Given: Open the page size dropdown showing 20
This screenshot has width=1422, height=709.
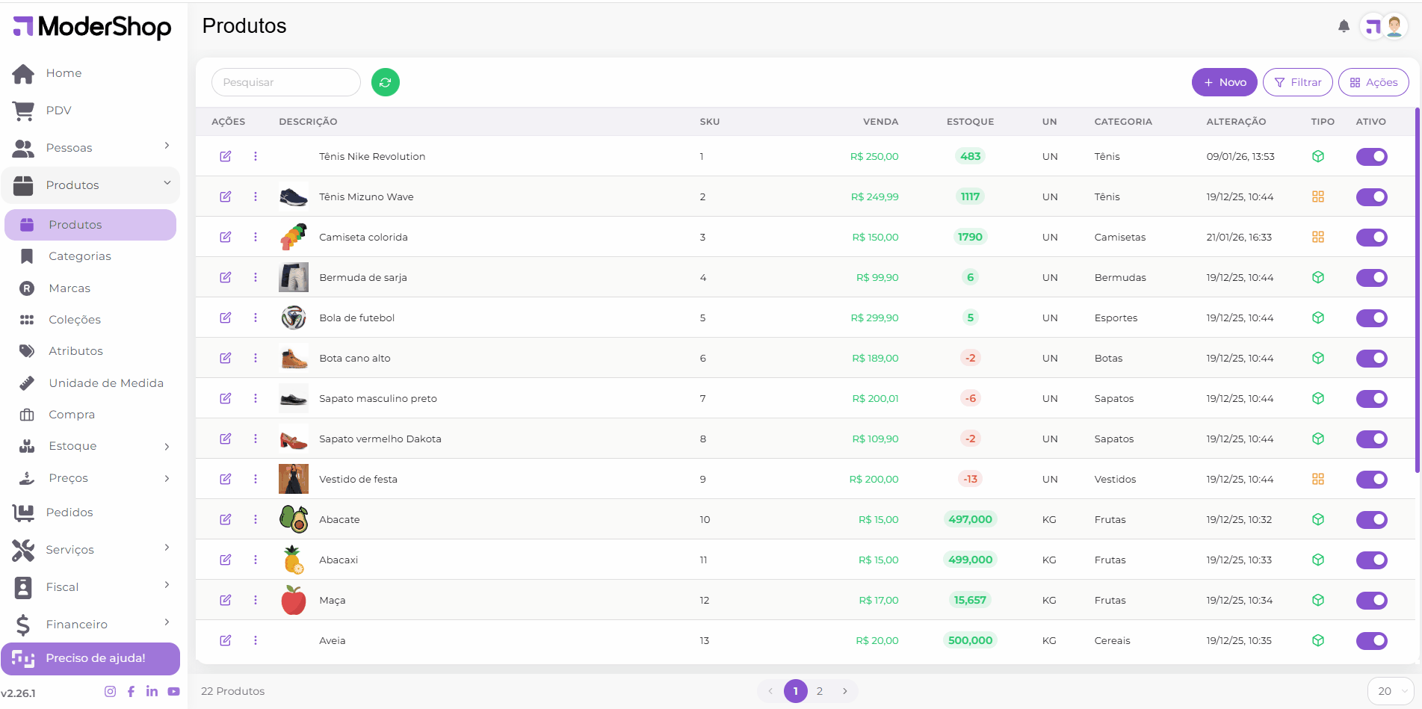Looking at the screenshot, I should (x=1390, y=691).
